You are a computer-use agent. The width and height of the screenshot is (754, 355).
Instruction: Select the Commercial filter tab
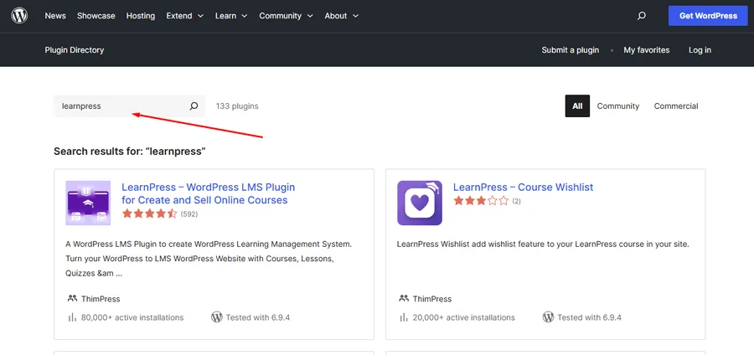tap(675, 106)
